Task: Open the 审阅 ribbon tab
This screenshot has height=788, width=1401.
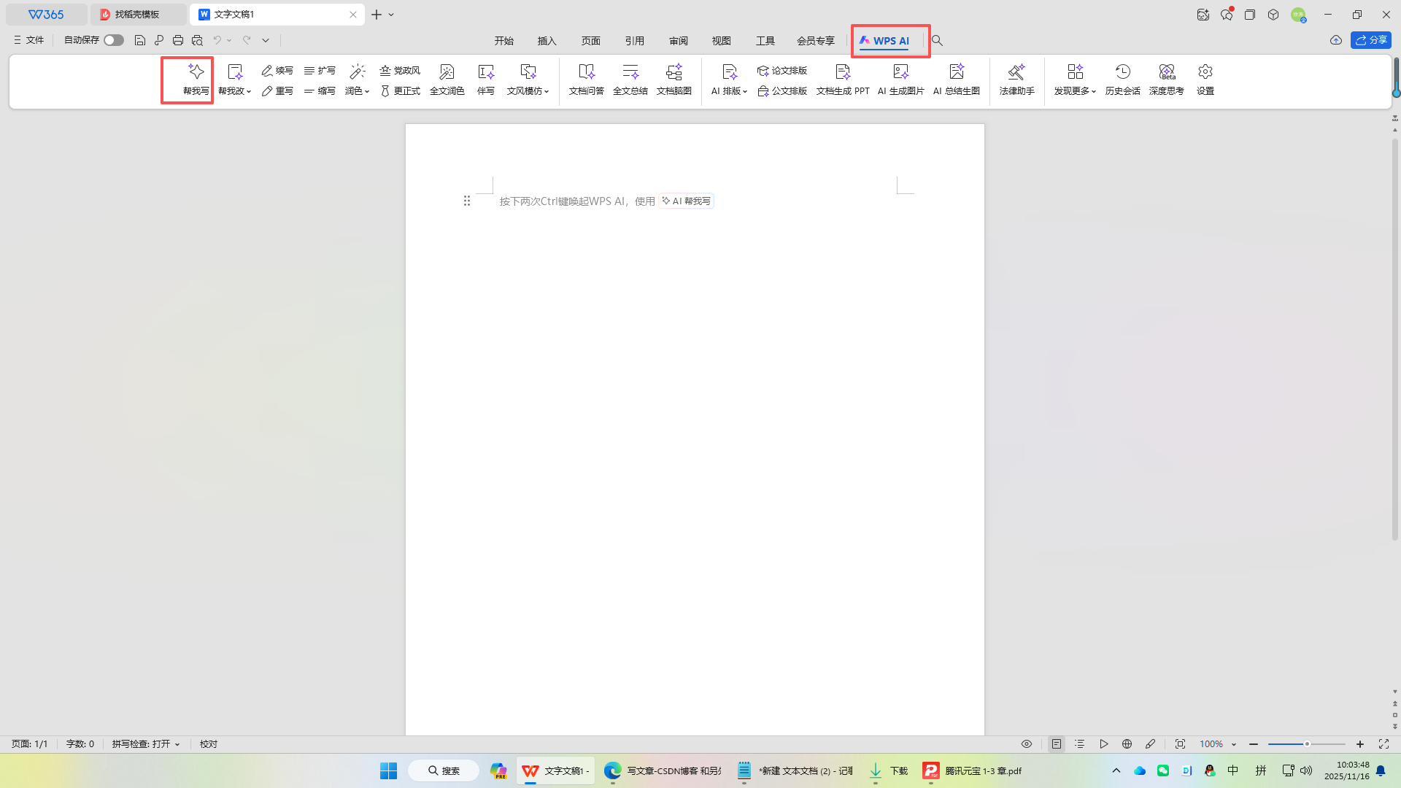Action: point(678,41)
